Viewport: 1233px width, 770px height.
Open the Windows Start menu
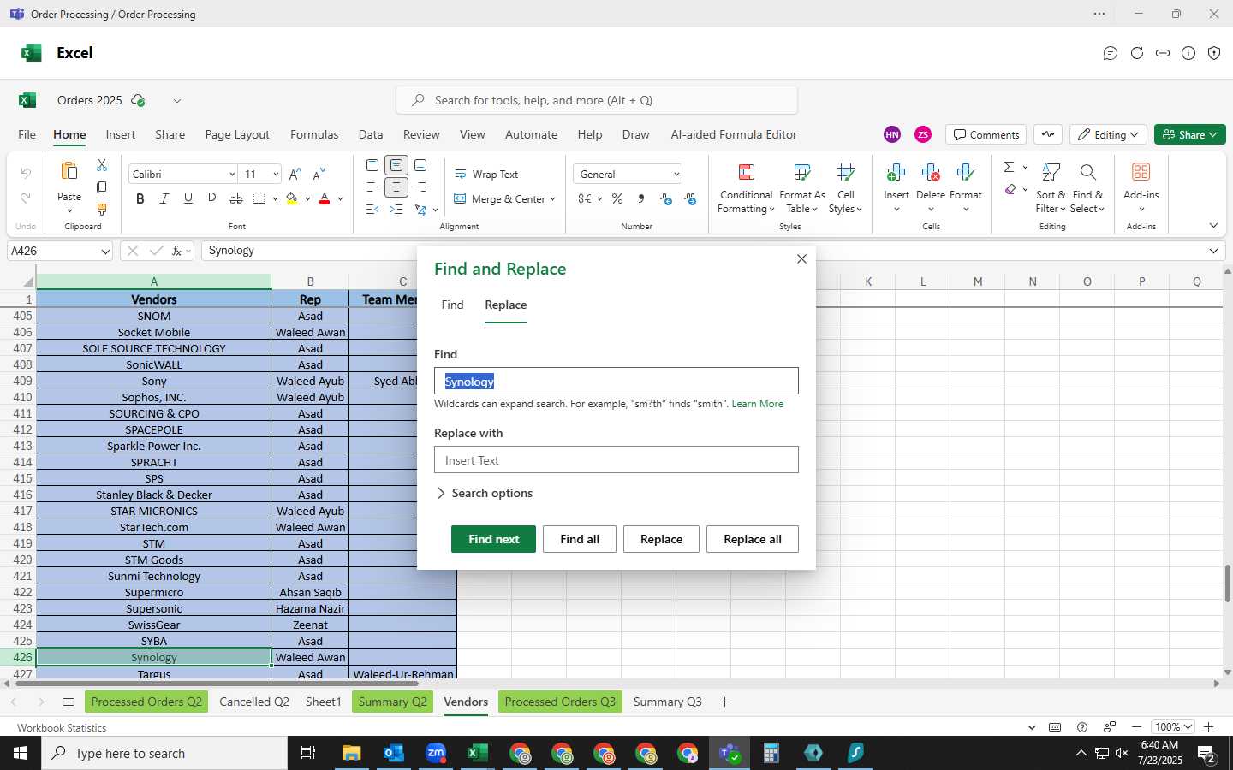pyautogui.click(x=21, y=753)
